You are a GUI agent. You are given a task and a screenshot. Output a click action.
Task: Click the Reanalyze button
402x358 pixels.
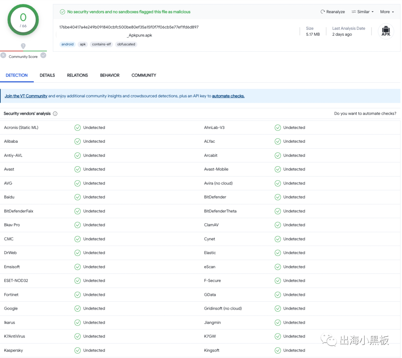pyautogui.click(x=332, y=12)
